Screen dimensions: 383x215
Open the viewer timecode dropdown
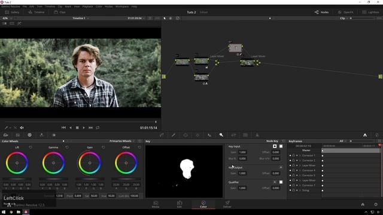coord(136,19)
